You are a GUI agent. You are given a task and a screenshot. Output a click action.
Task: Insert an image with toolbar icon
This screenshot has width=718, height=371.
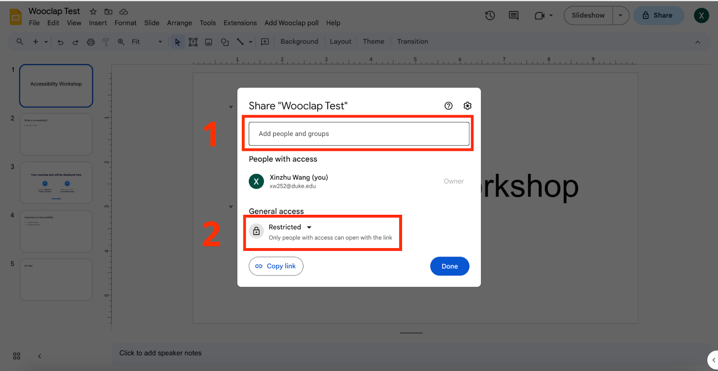coord(209,42)
